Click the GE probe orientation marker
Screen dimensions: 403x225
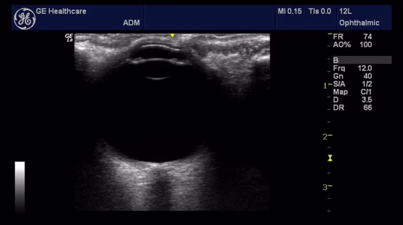coord(69,38)
